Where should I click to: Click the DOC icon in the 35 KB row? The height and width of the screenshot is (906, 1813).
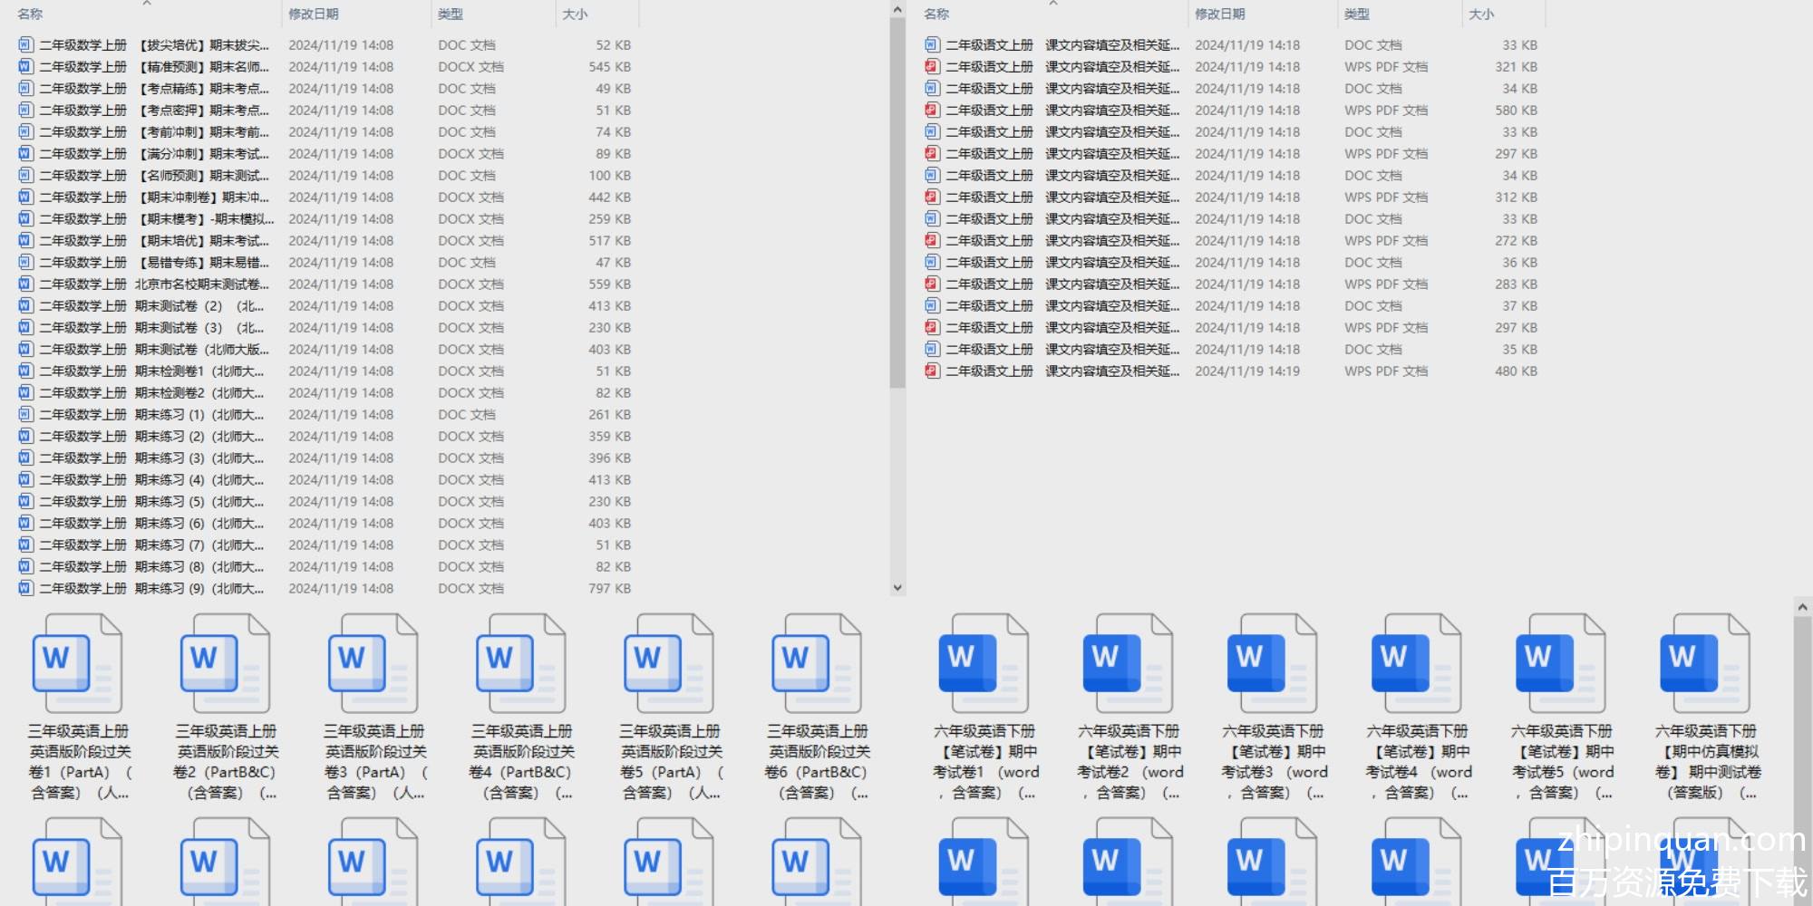(x=932, y=349)
